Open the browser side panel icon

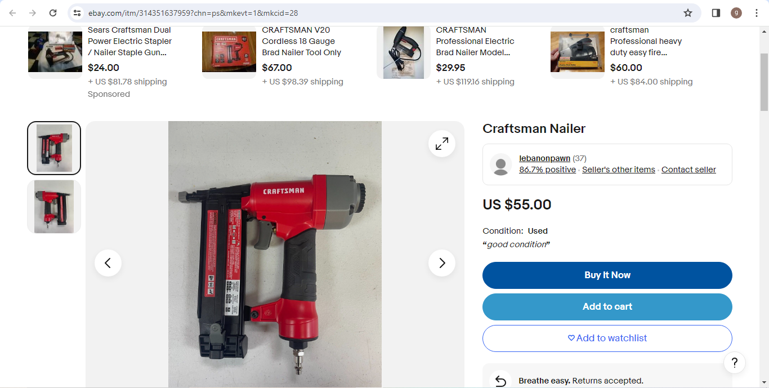click(716, 13)
